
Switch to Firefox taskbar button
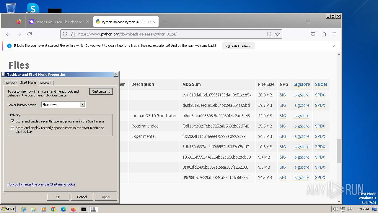(73, 209)
